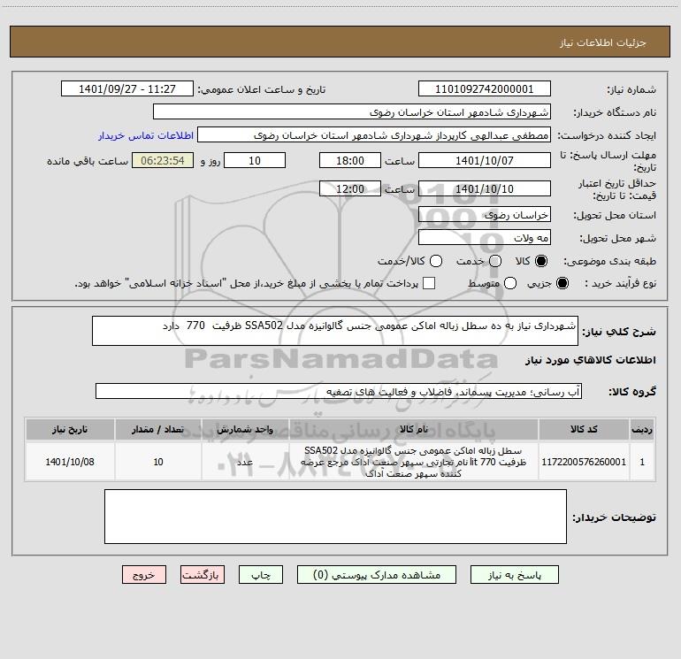Click the unit cell عدد
This screenshot has width=681, height=659.
(x=245, y=462)
